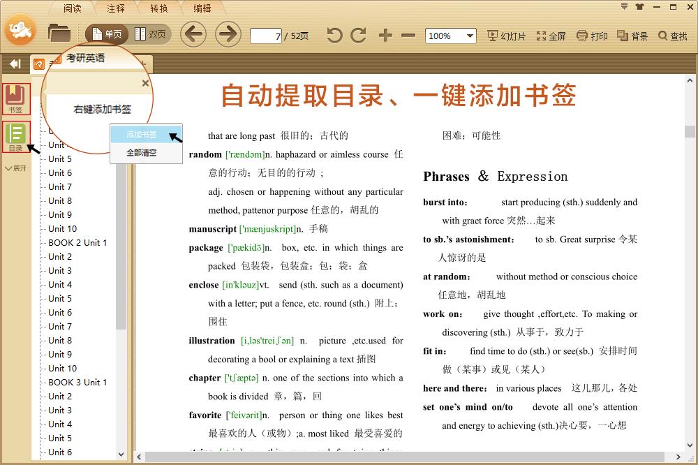Select Unit 2 below BOOK 3 Unit 1
The width and height of the screenshot is (698, 465).
[x=59, y=396]
